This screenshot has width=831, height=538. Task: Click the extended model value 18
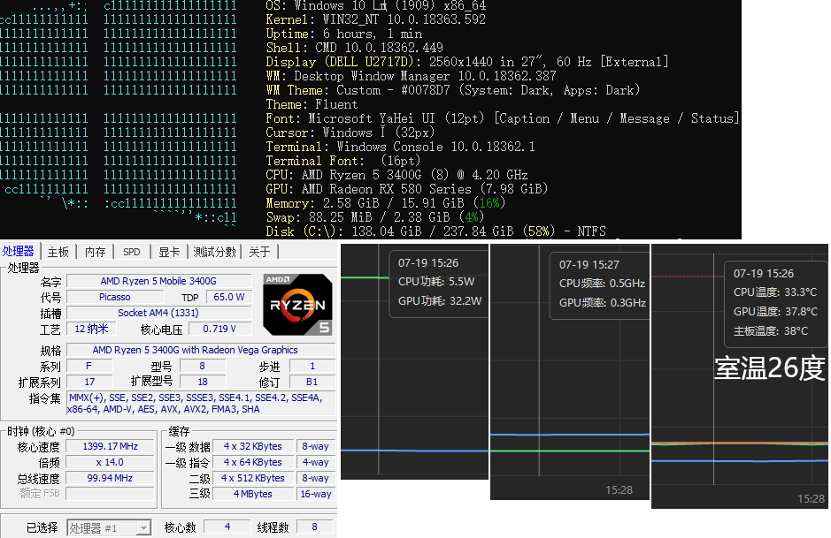point(203,382)
